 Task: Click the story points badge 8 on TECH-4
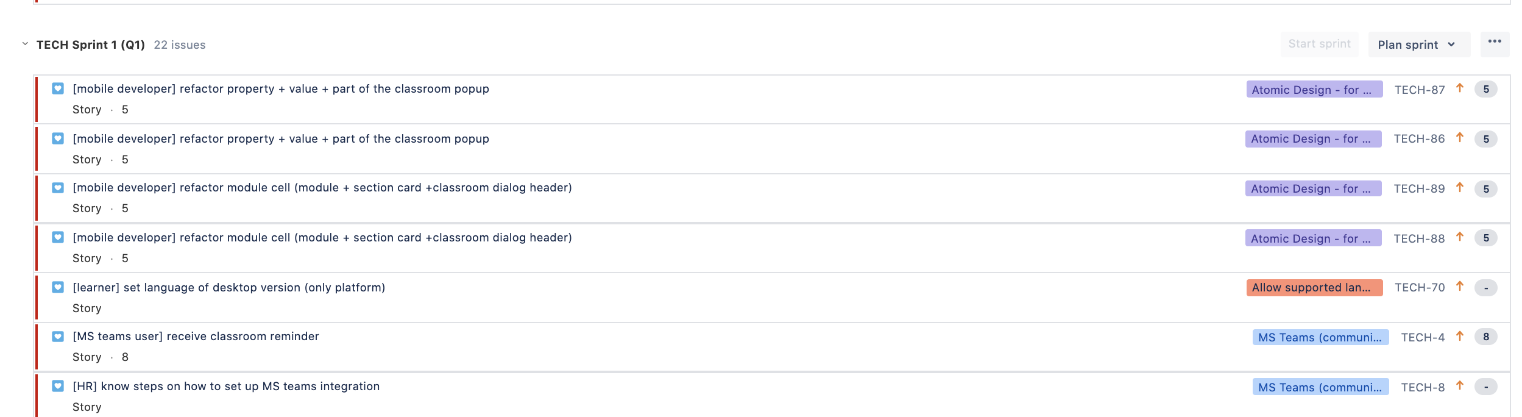point(1486,337)
